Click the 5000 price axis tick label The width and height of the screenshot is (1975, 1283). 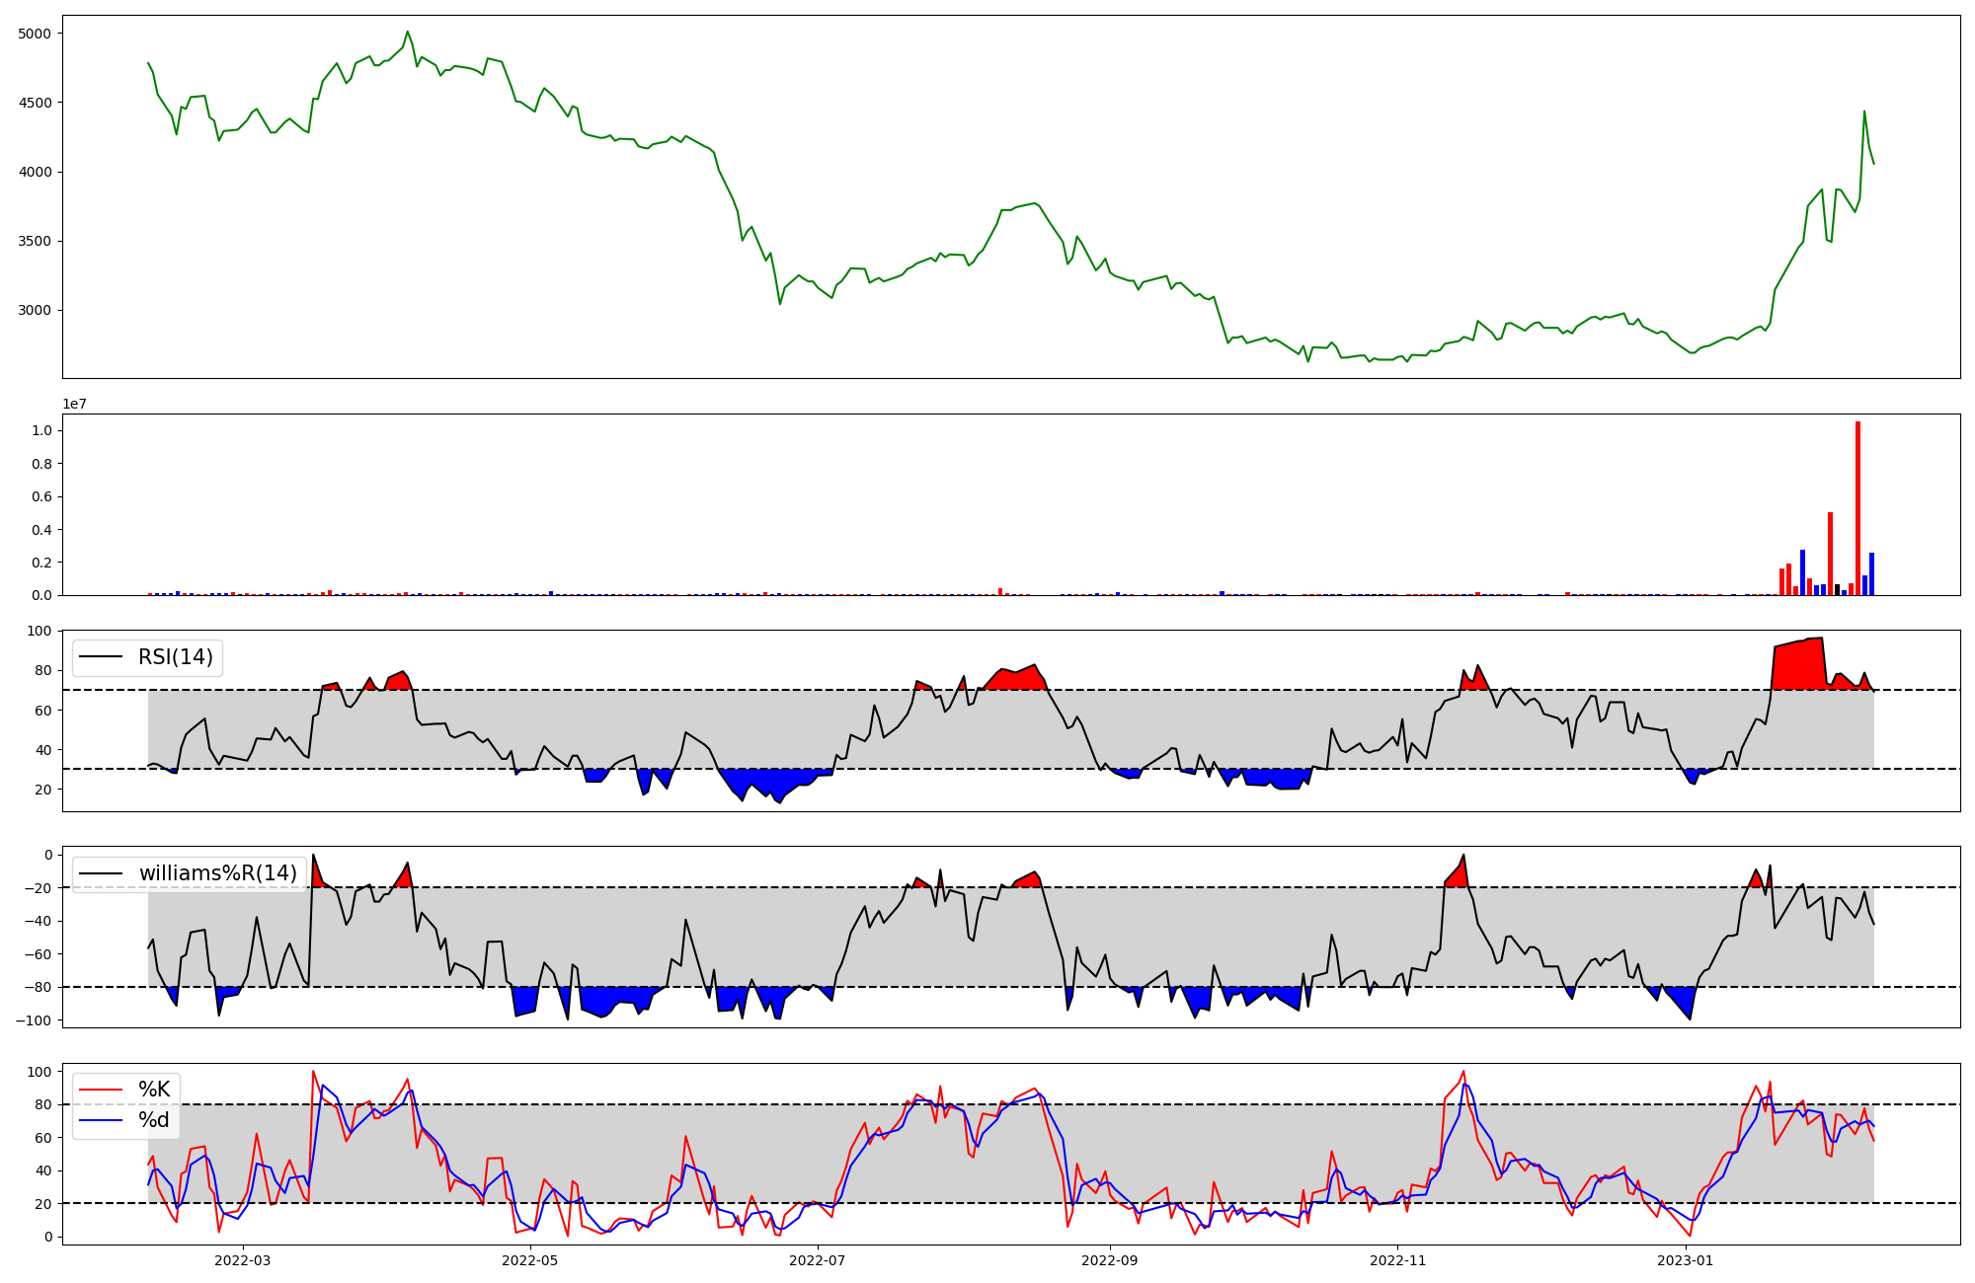click(x=35, y=34)
